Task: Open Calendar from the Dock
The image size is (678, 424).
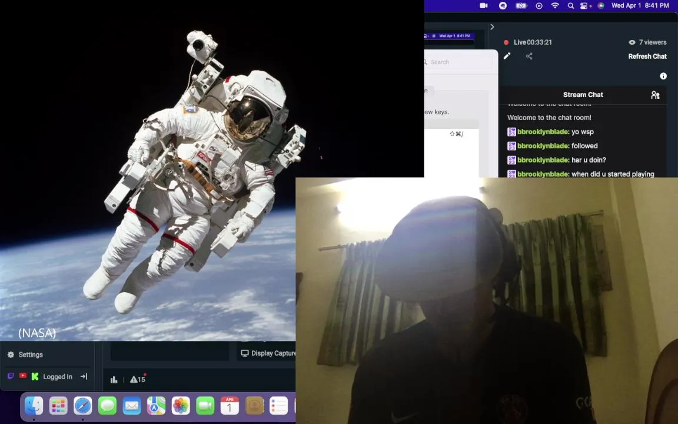Action: (230, 406)
